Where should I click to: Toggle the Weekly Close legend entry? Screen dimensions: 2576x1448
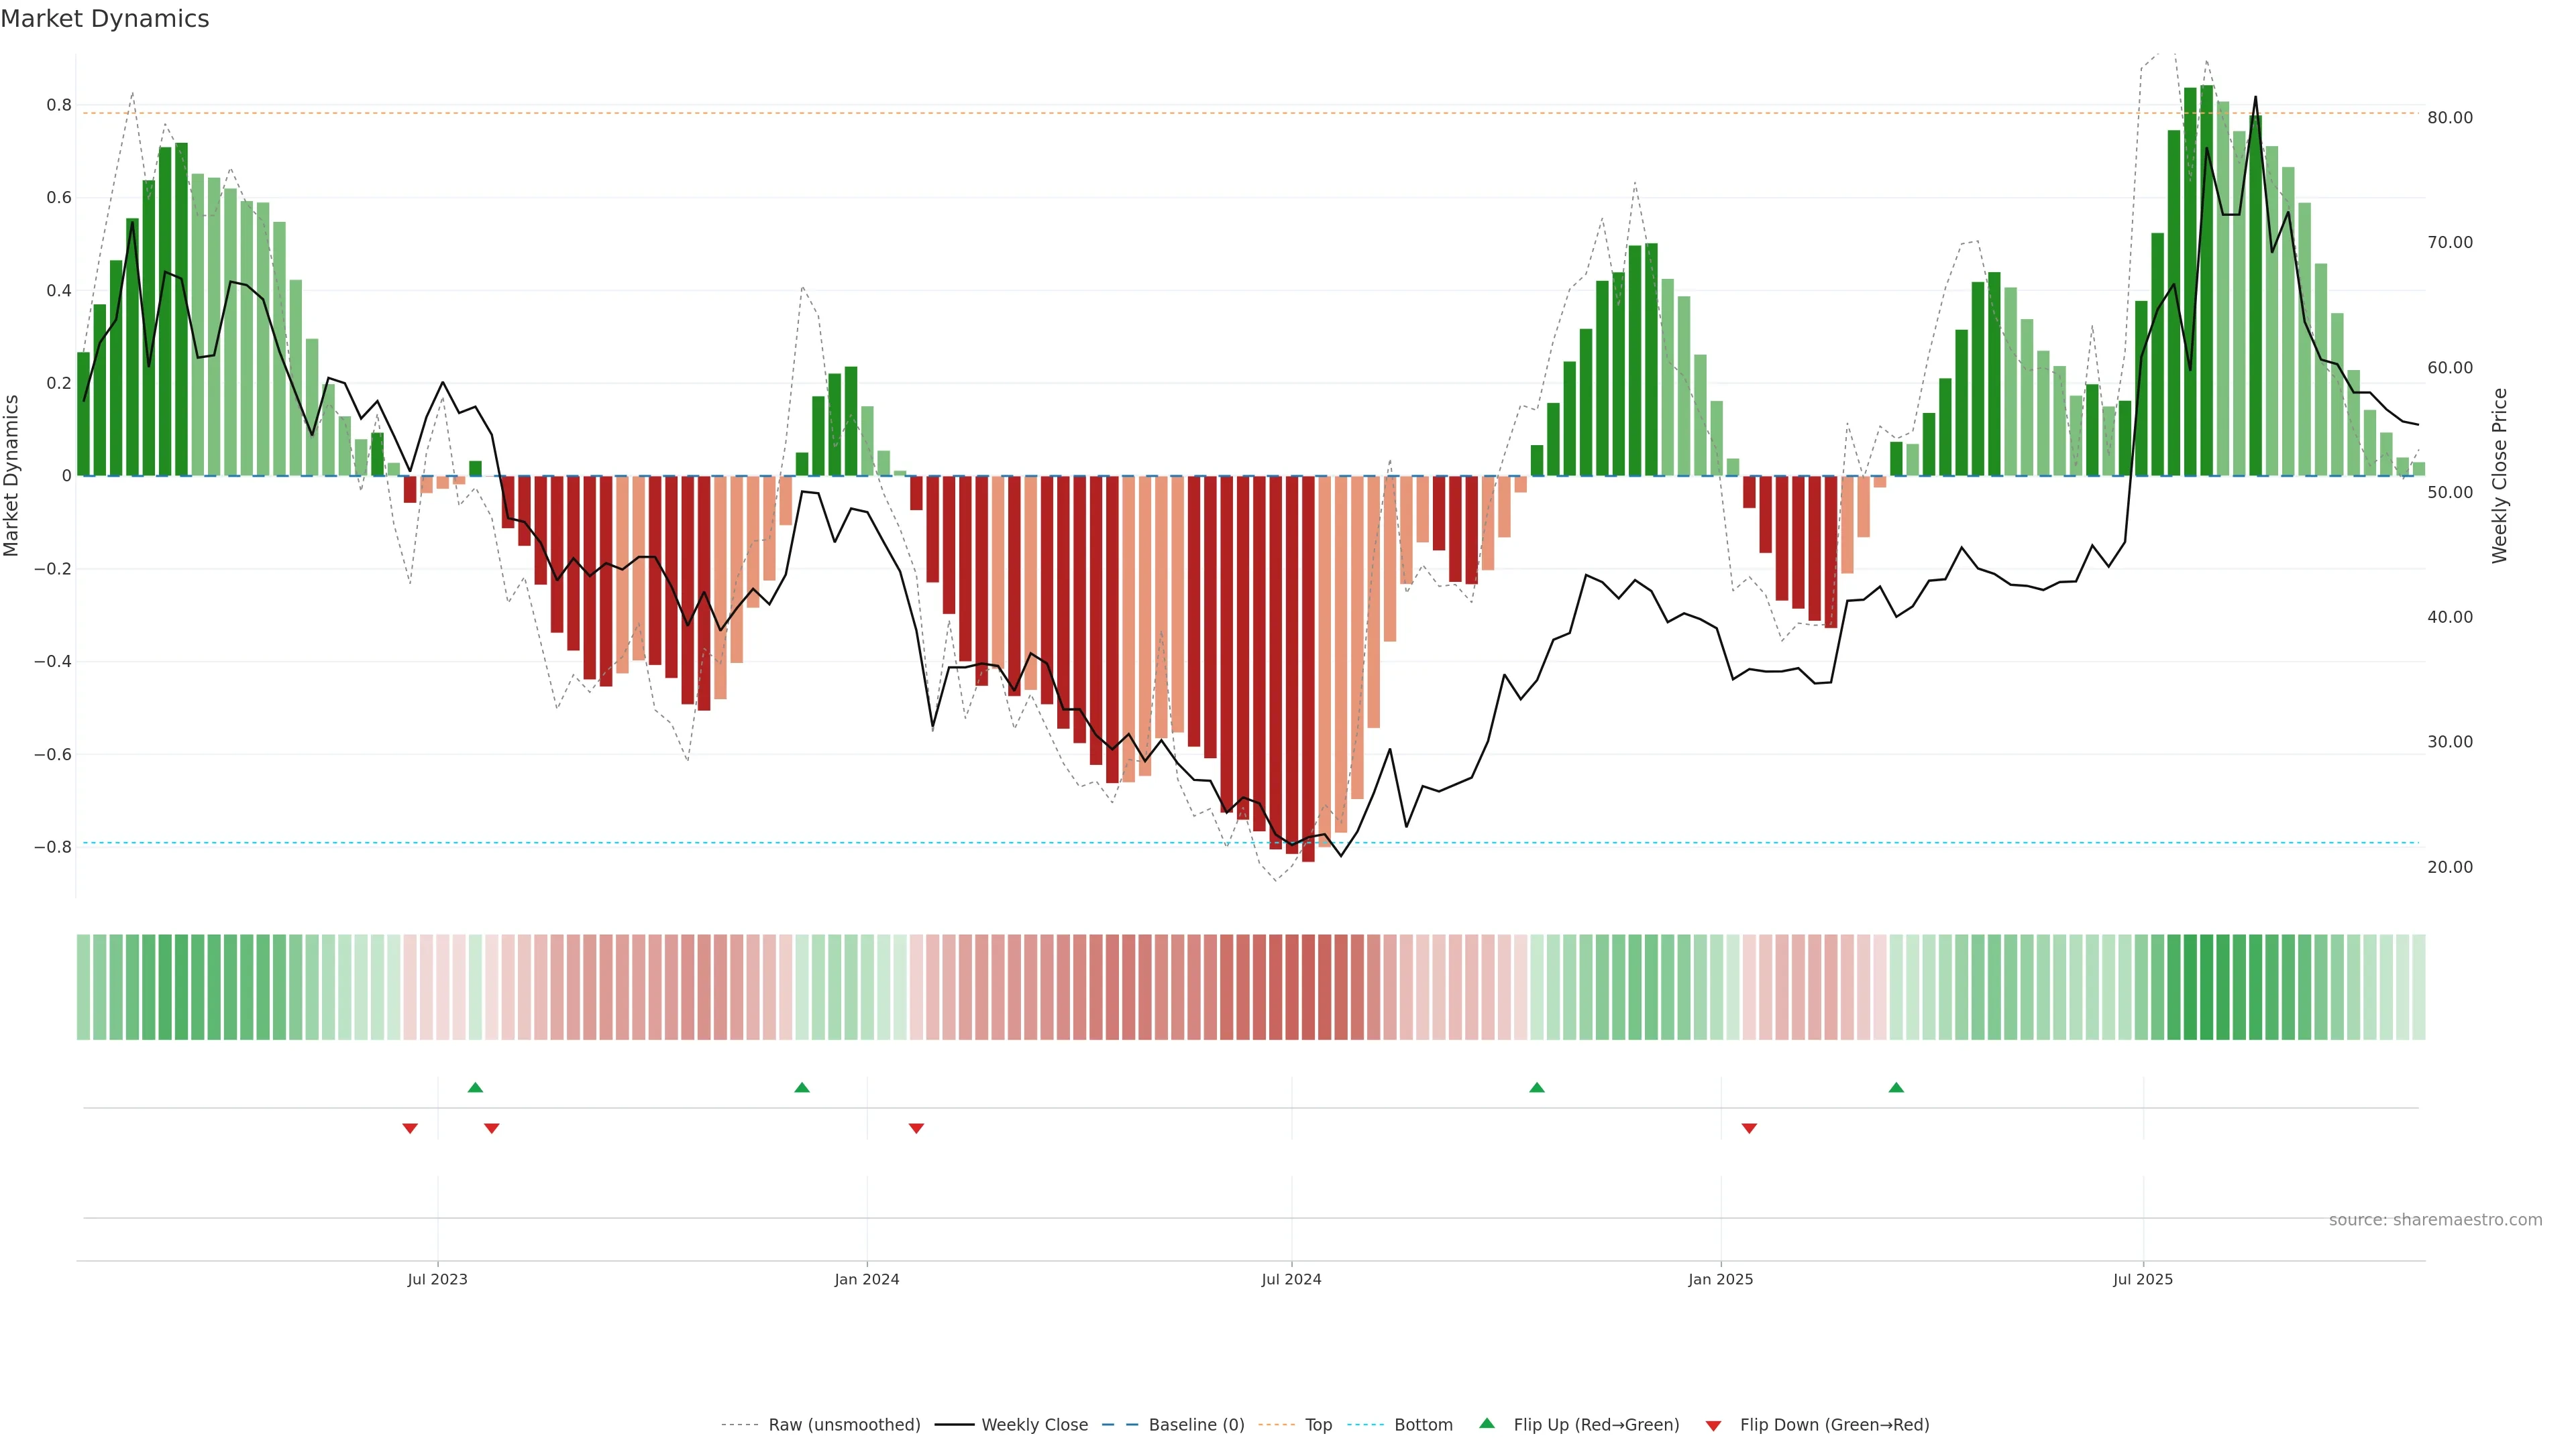1034,1425
